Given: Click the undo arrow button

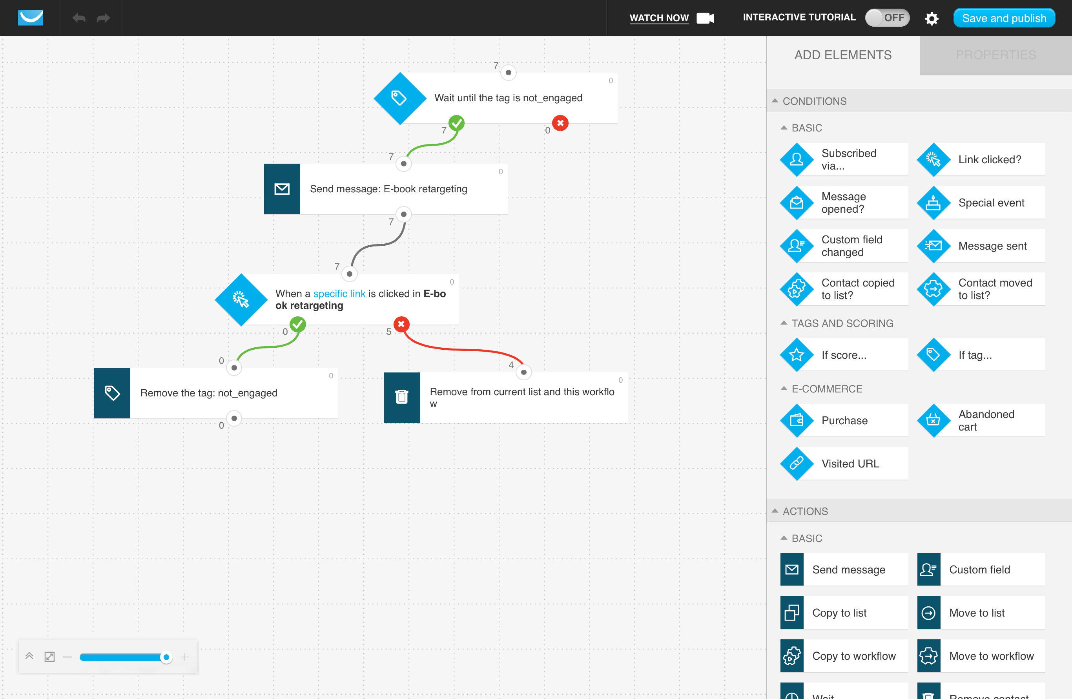Looking at the screenshot, I should (x=79, y=17).
